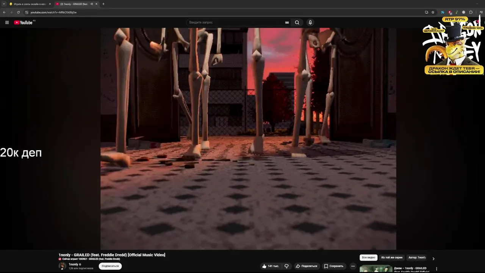Mute the GRAILED tab via speaker icon
Image resolution: width=485 pixels, height=273 pixels.
[91, 4]
